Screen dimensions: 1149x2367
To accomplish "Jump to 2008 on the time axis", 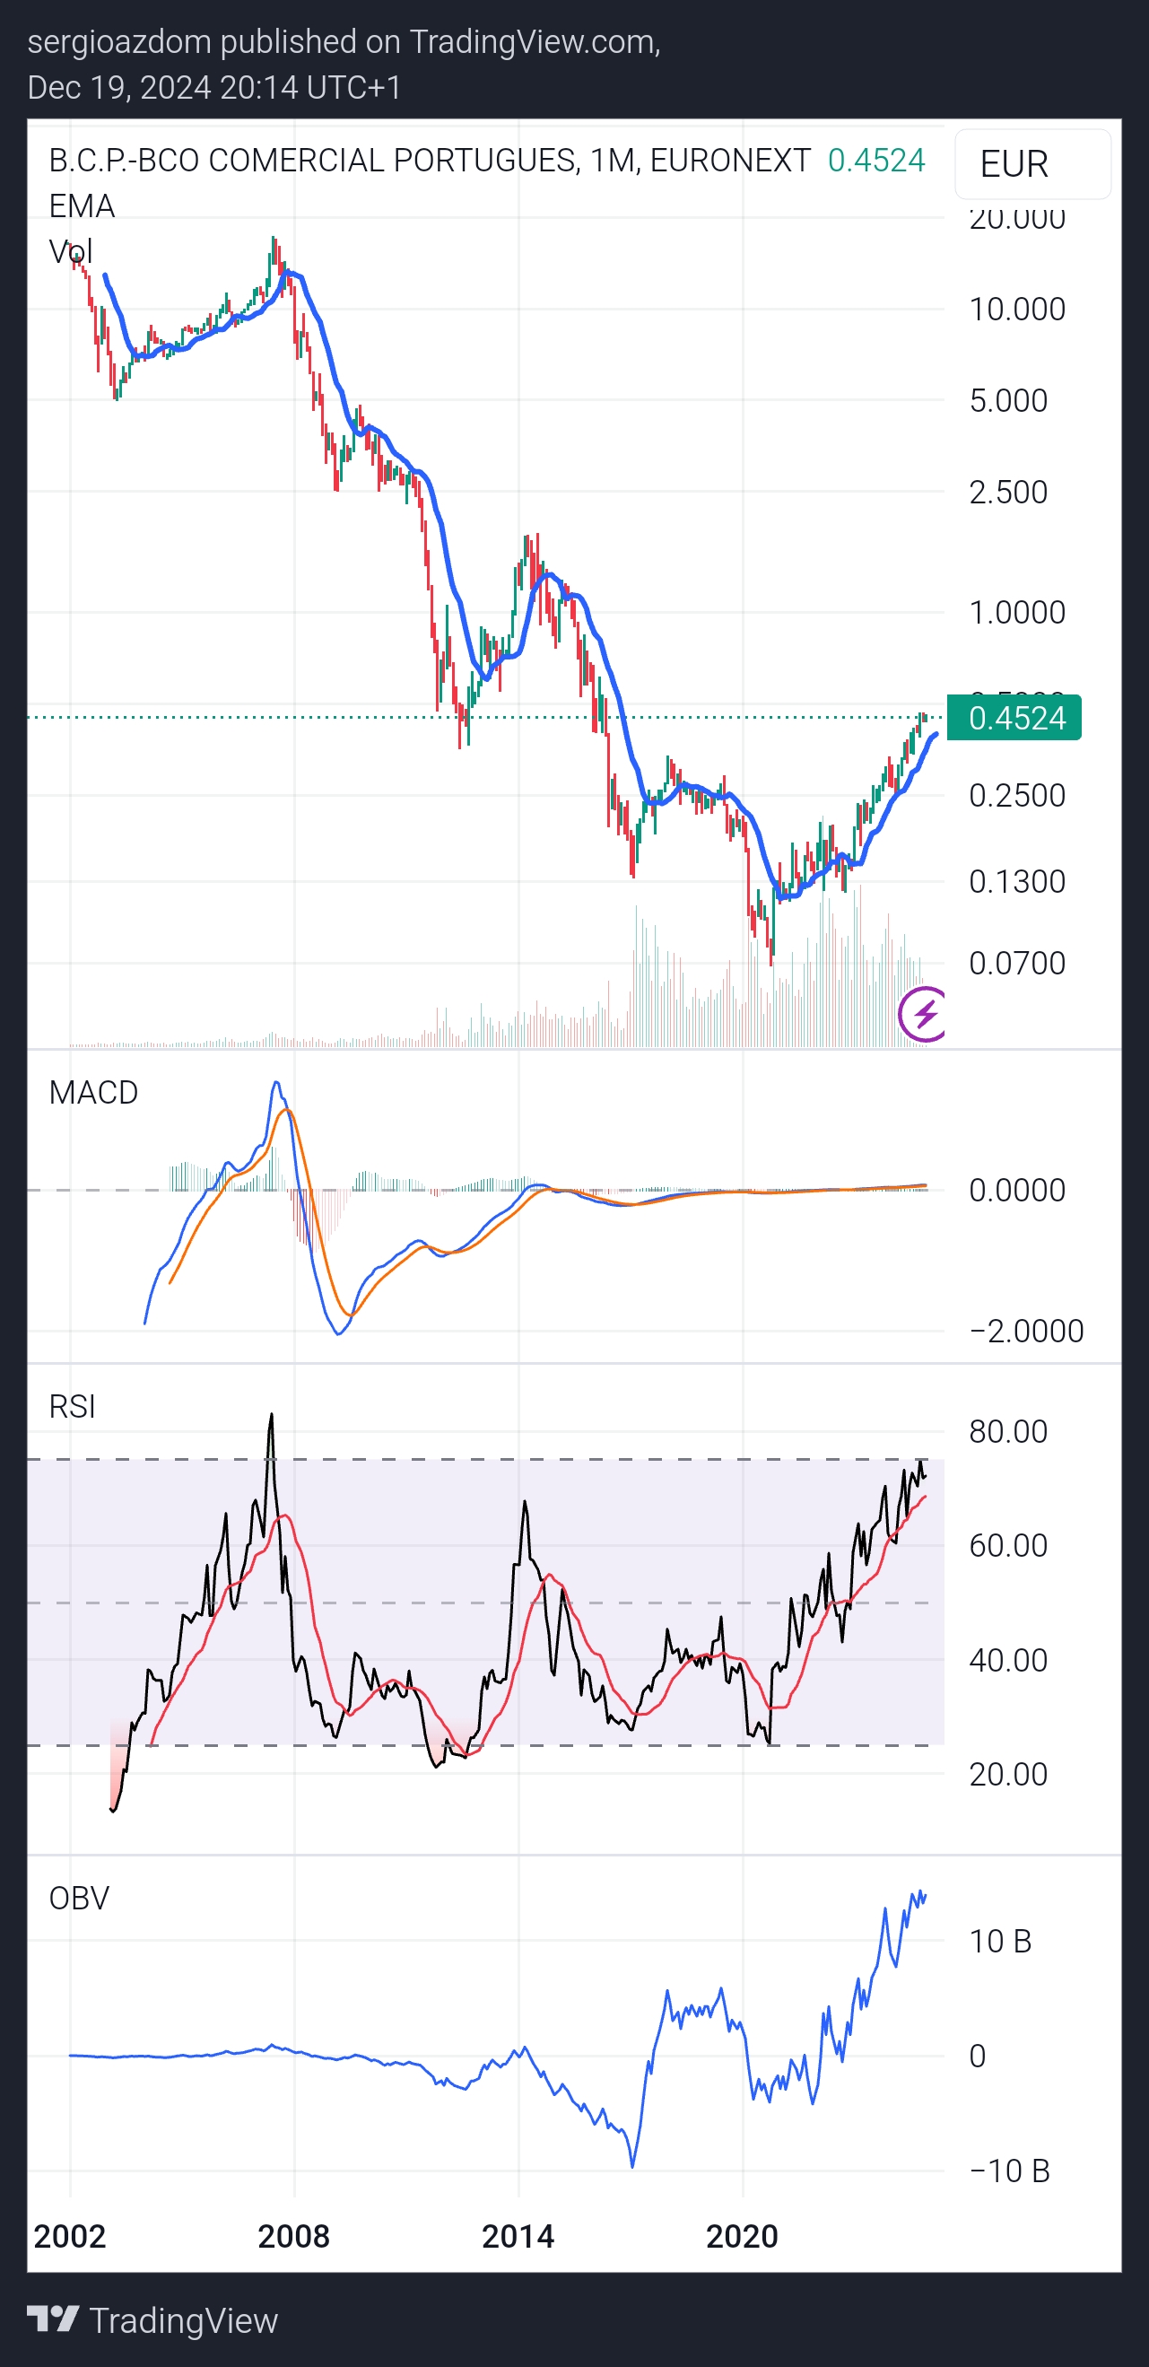I will 294,2237.
